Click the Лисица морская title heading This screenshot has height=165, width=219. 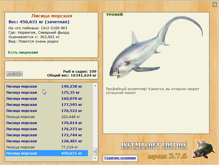click(52, 16)
